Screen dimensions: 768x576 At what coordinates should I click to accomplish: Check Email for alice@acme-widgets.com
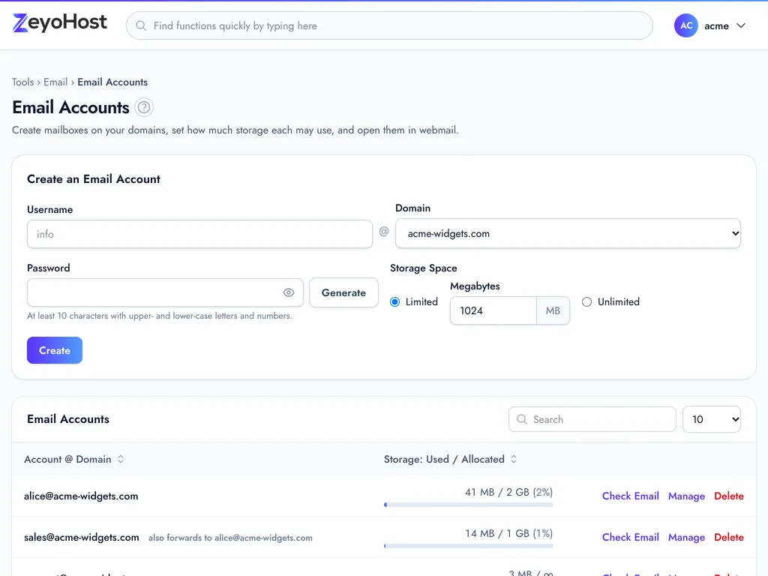tap(630, 496)
